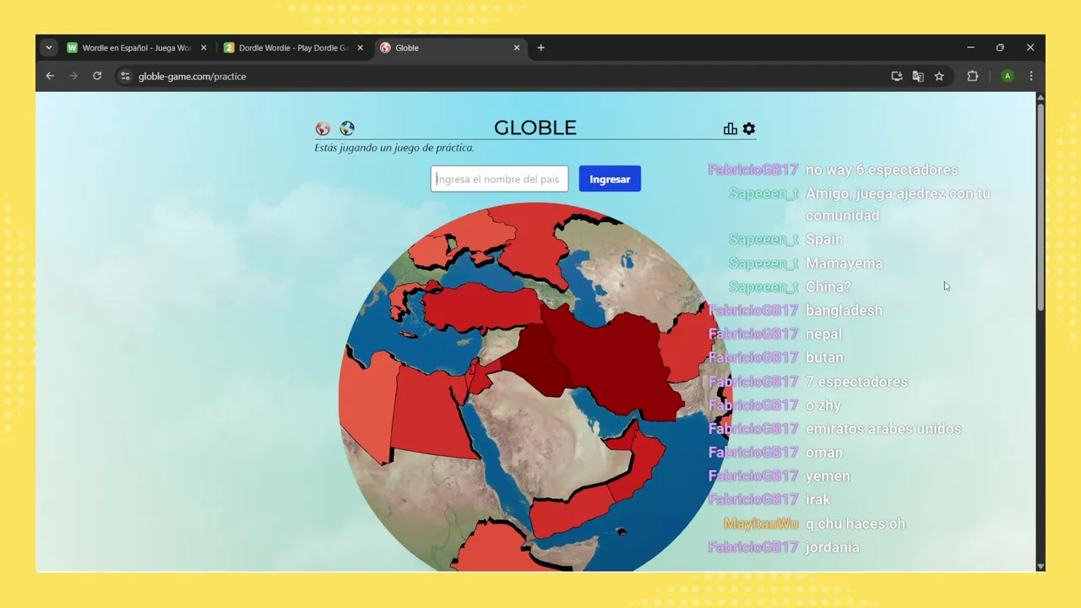Click the red globe icon beside title

point(323,128)
